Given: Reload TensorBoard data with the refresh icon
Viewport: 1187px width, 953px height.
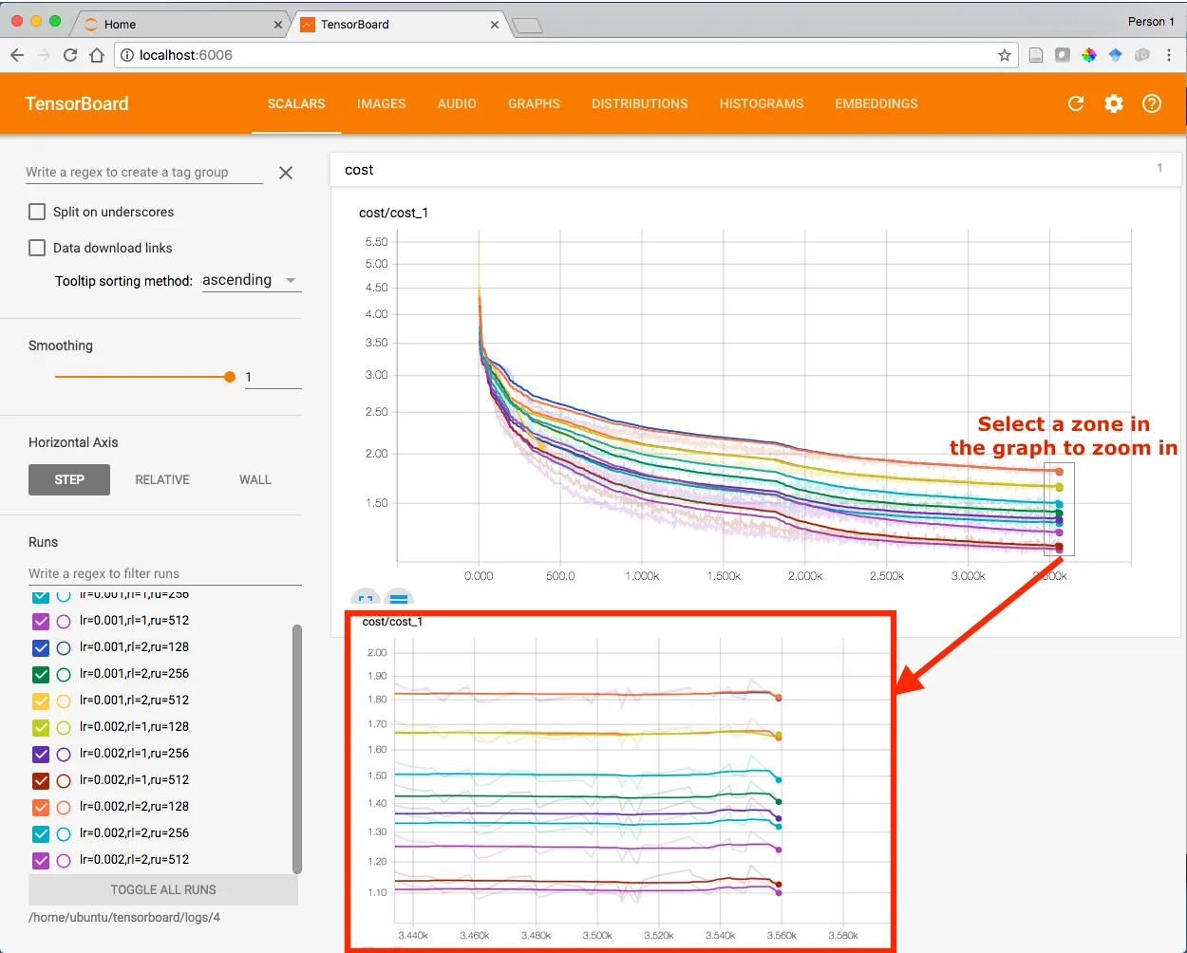Looking at the screenshot, I should [x=1076, y=103].
